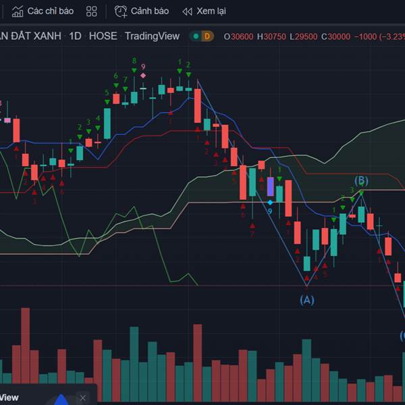Click the purple candlestick on the chart
The height and width of the screenshot is (405, 405).
point(271,186)
